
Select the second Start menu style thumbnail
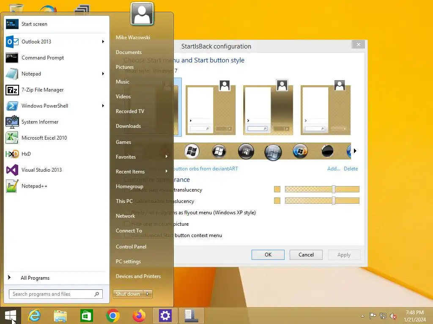pos(211,107)
